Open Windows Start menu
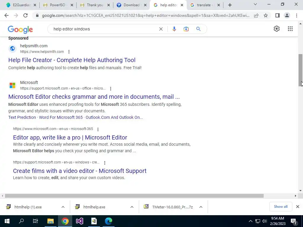Screen dimensions: 303x227 click(7, 221)
